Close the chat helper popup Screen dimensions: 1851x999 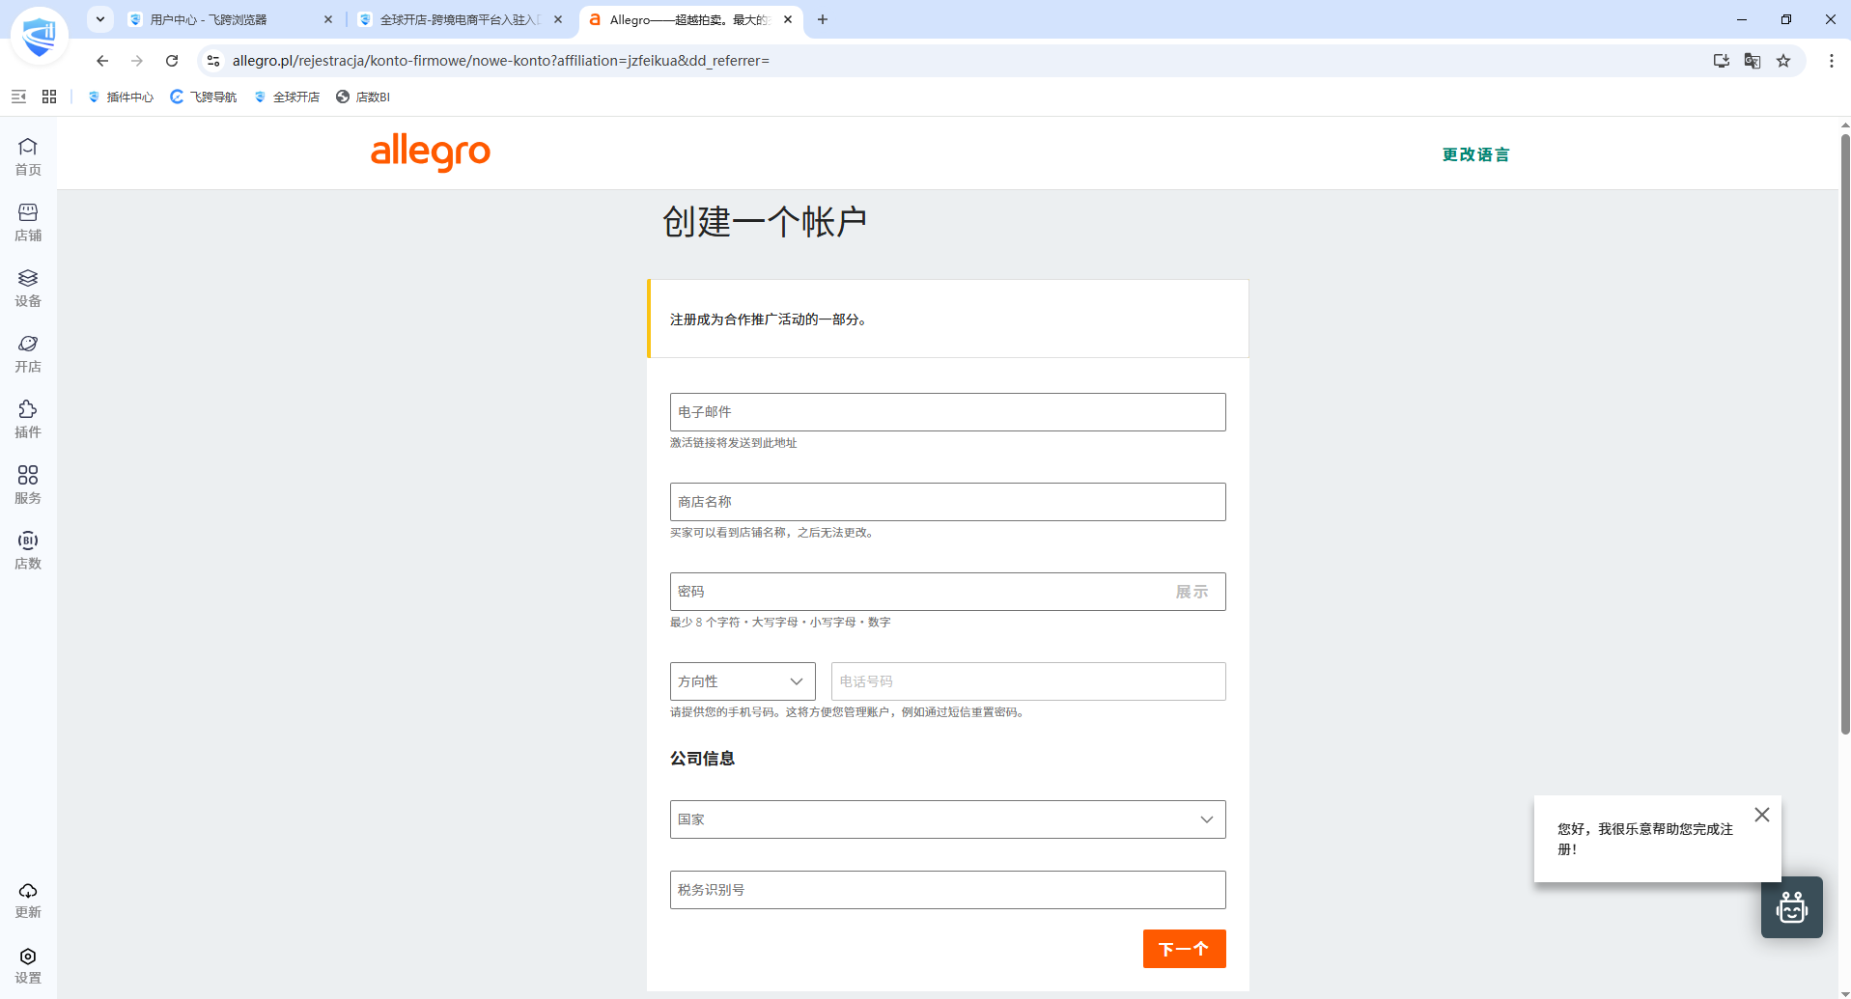1762,815
